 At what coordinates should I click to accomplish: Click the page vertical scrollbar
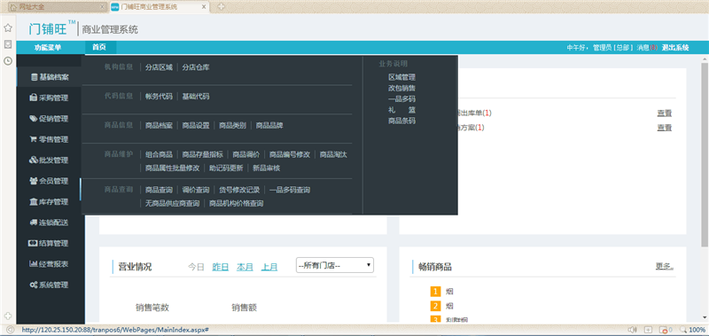(705, 154)
